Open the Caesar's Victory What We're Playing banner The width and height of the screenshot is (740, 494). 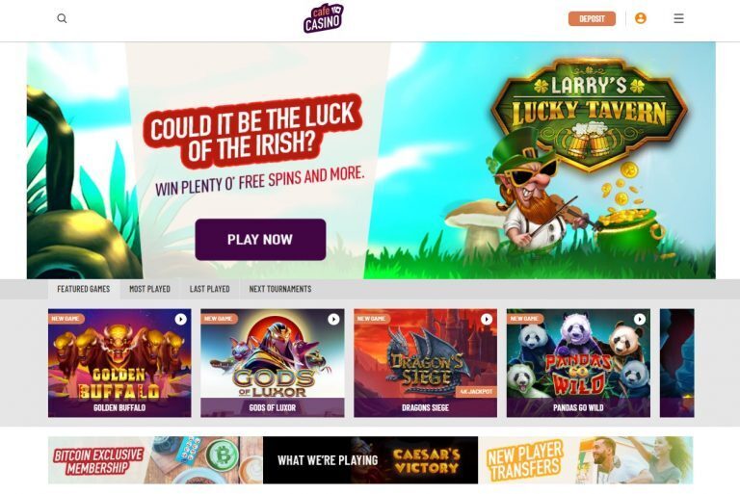[370, 460]
